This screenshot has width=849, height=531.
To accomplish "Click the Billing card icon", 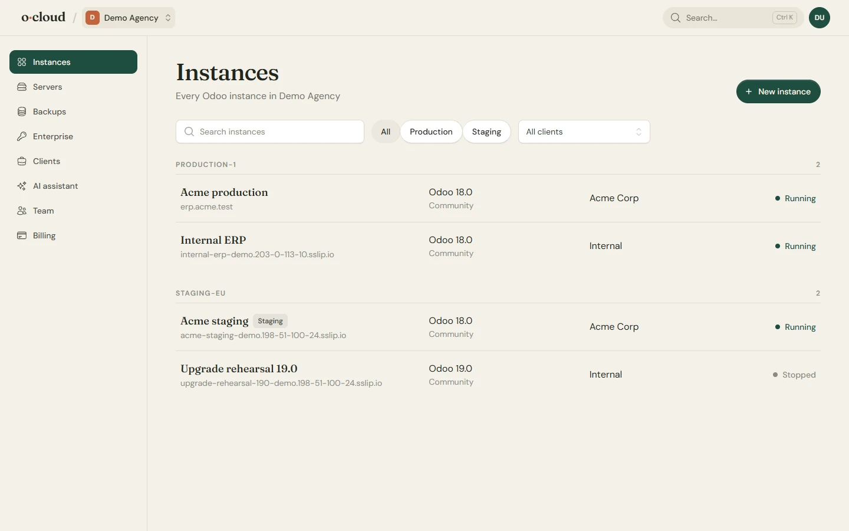I will (x=22, y=235).
